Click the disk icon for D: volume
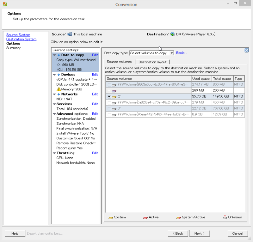253x242 pixels. tap(114, 109)
